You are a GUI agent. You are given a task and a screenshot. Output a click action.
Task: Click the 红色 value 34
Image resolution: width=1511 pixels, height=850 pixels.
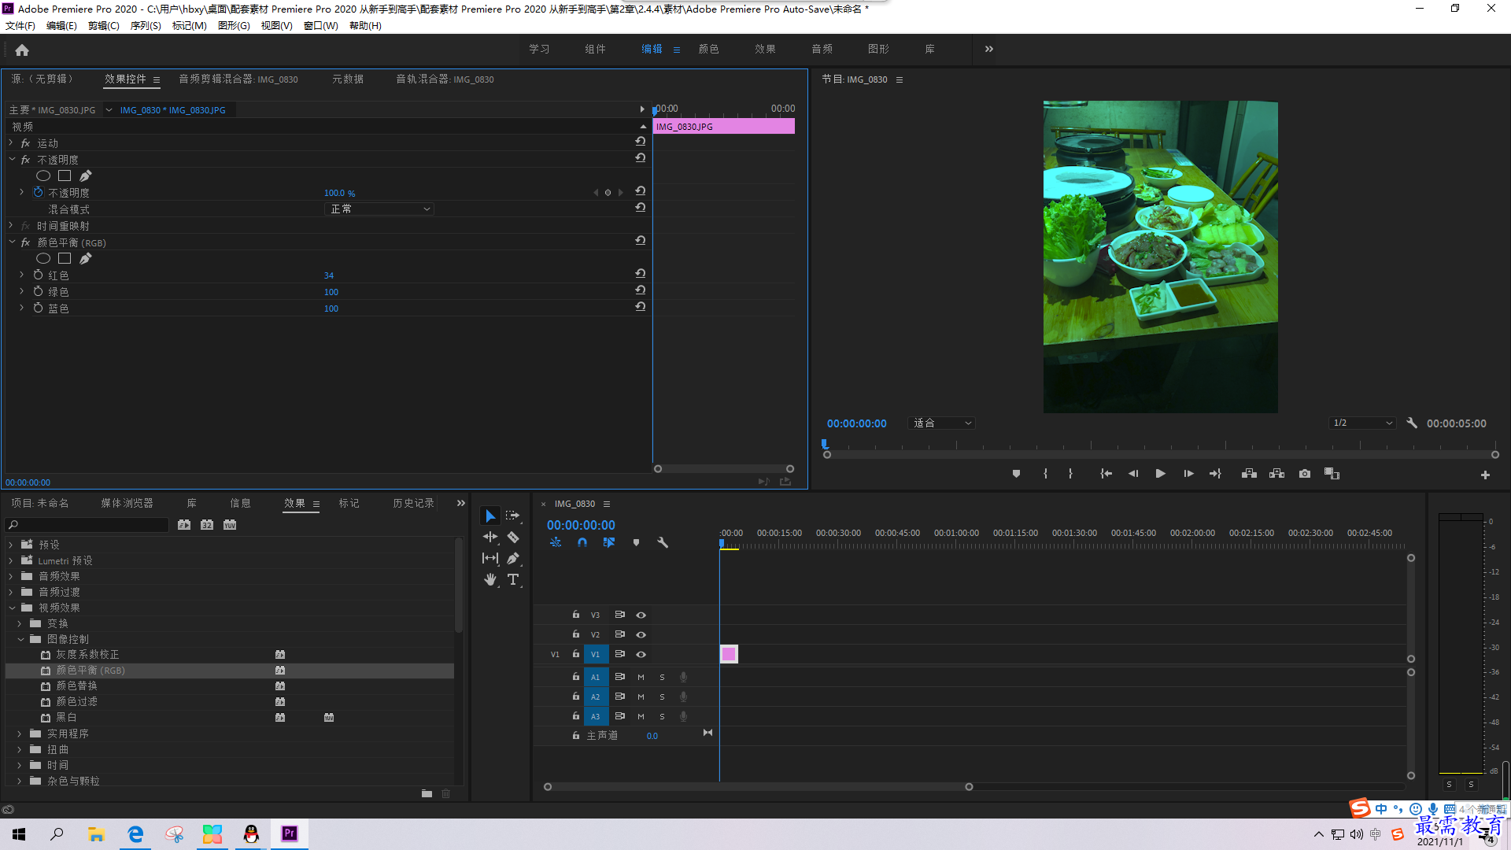tap(329, 275)
